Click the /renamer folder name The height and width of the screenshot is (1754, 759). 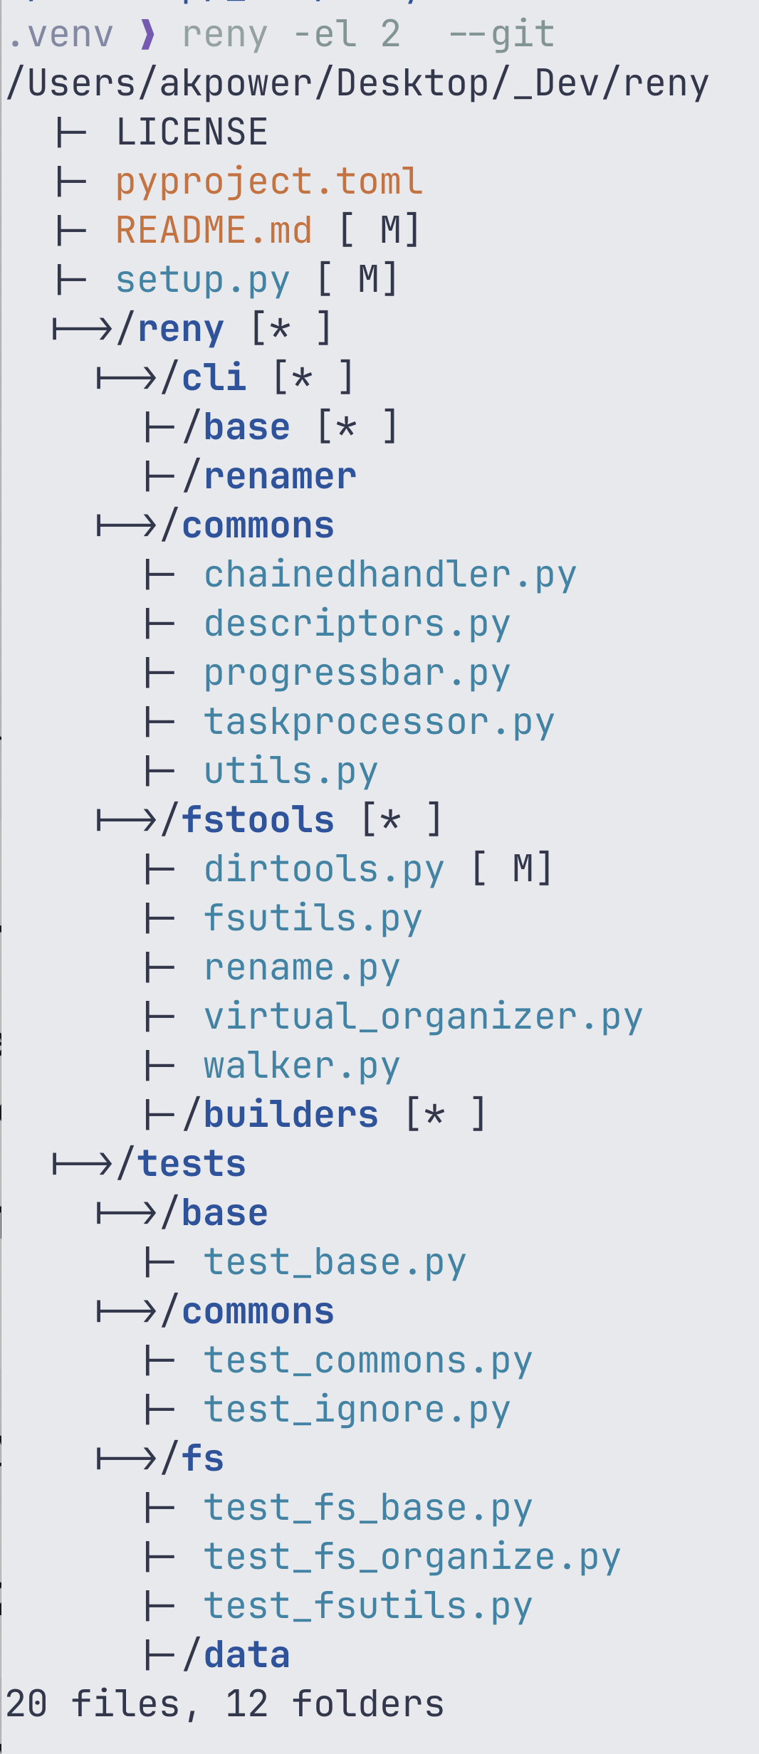pos(270,476)
